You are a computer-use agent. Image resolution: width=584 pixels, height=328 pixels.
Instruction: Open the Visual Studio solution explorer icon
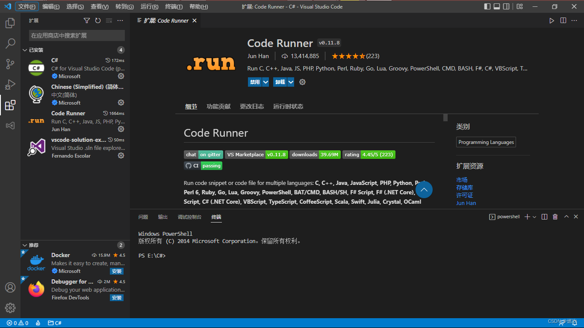click(10, 126)
